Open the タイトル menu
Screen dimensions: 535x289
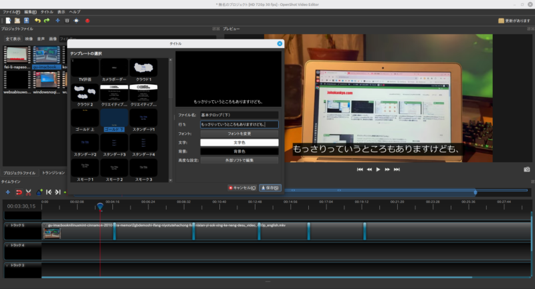(47, 12)
